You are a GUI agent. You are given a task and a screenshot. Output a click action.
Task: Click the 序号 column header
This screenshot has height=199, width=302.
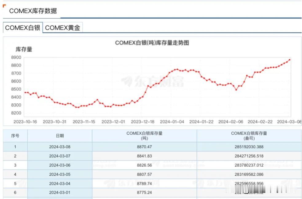(x=15, y=136)
